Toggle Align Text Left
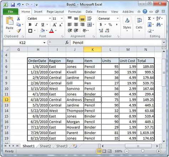This screenshot has width=169, height=157. tap(70, 25)
